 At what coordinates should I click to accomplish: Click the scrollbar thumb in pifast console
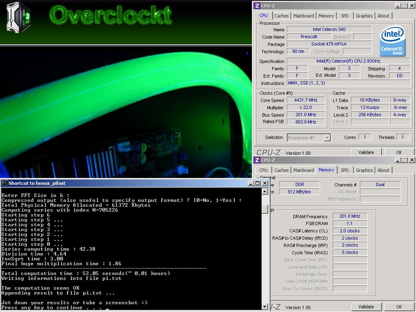pos(265,208)
